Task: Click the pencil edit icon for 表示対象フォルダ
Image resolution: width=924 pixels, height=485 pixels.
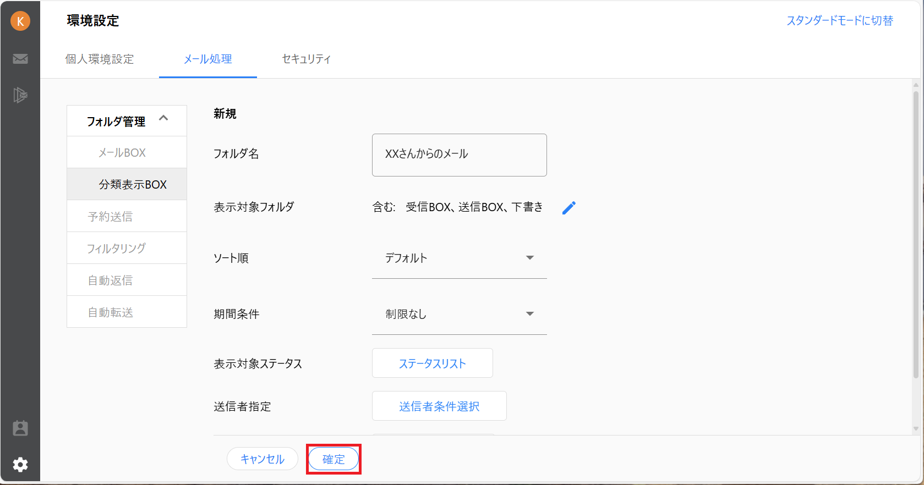Action: coord(569,207)
